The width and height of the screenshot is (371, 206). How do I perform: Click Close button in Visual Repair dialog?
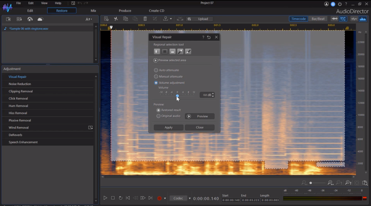coord(200,127)
